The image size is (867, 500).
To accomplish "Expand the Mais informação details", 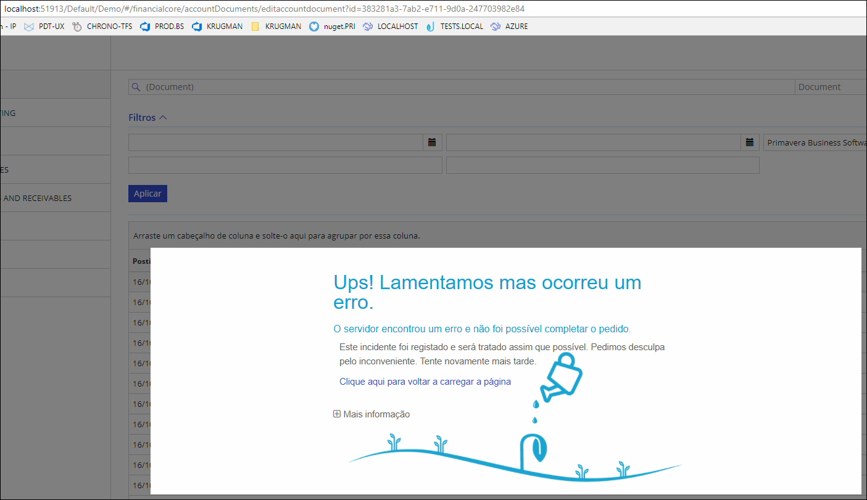I will pos(371,414).
